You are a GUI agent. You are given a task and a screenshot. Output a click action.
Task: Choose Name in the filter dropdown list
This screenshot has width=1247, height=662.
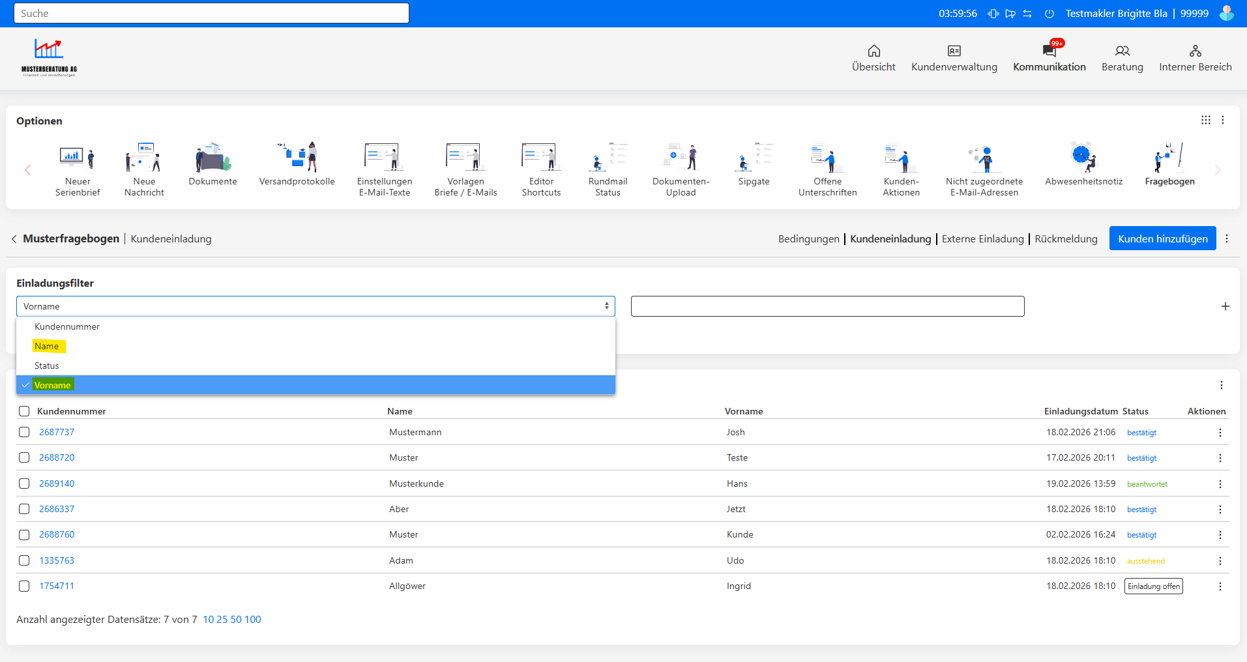tap(47, 346)
